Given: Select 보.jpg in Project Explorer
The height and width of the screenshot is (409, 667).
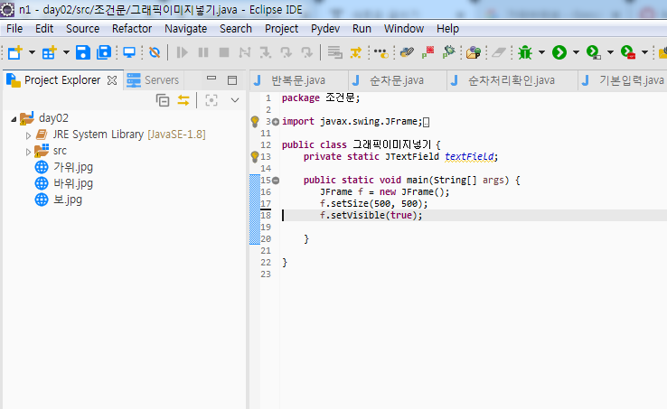Looking at the screenshot, I should pos(58,200).
